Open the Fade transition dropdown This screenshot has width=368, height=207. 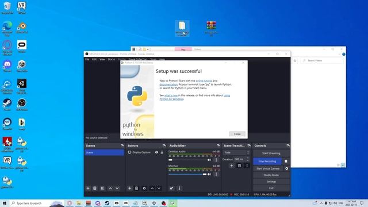pyautogui.click(x=236, y=152)
